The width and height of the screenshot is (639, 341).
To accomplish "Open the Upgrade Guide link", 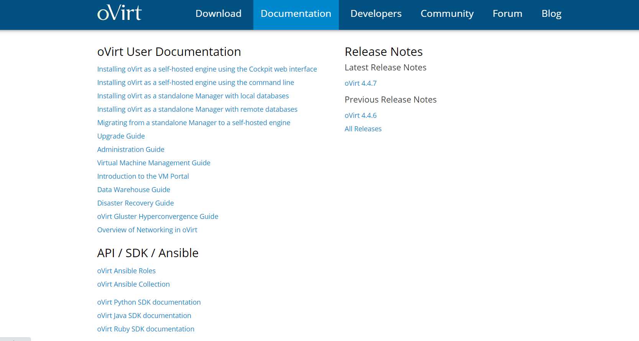I will tap(121, 136).
